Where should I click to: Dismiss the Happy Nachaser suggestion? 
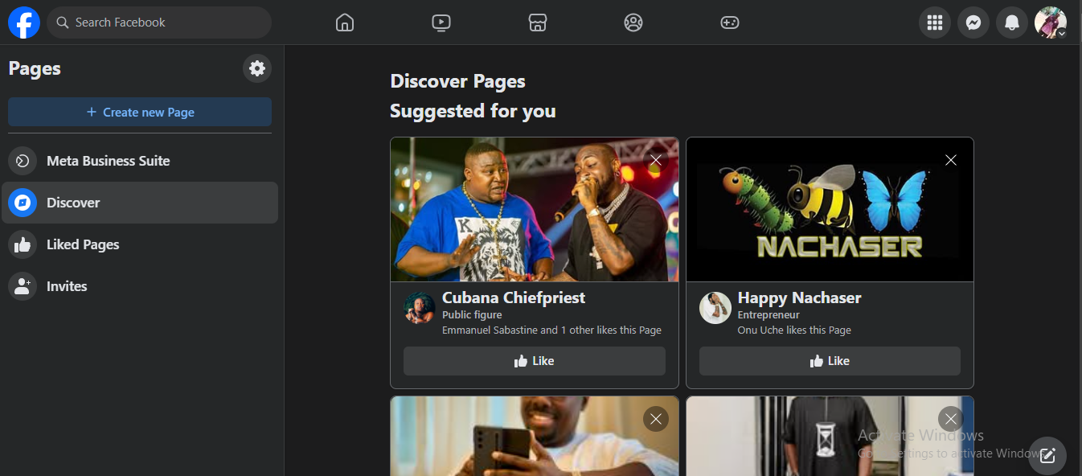pyautogui.click(x=951, y=160)
